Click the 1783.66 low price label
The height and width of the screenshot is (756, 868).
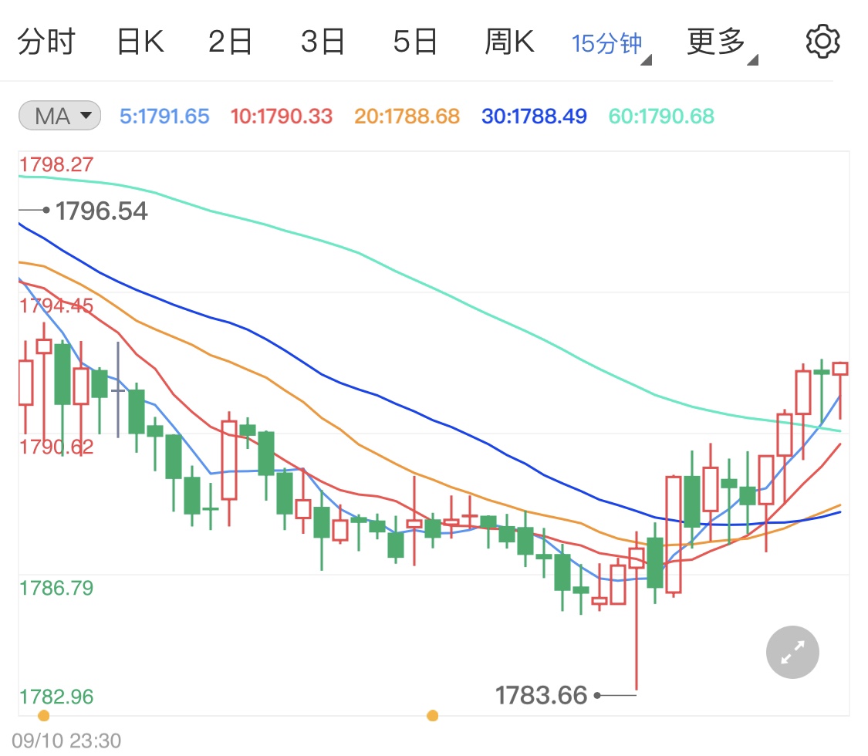point(541,695)
